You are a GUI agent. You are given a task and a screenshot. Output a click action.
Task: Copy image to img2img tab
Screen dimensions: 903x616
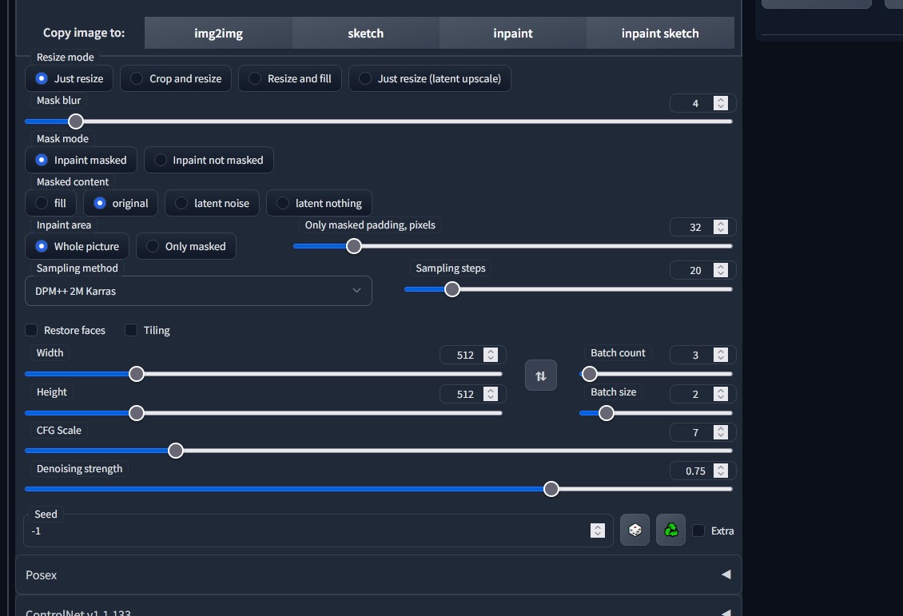(x=218, y=34)
